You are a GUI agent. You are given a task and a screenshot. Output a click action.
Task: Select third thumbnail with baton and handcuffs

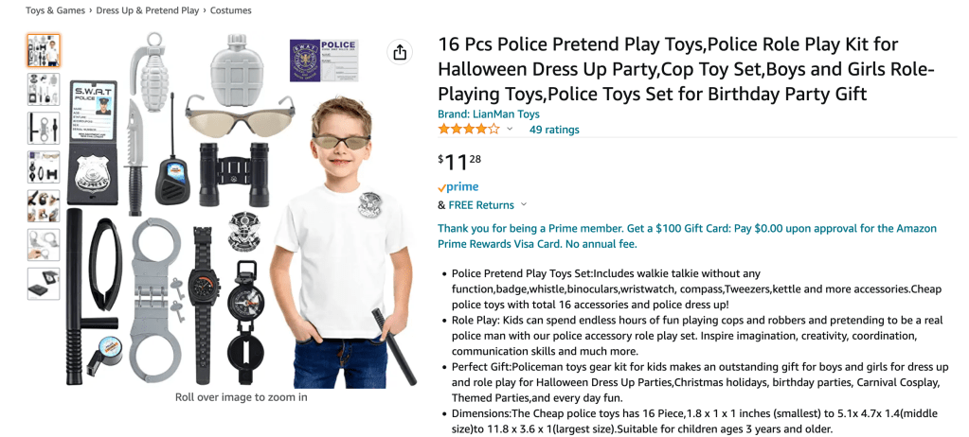point(44,128)
